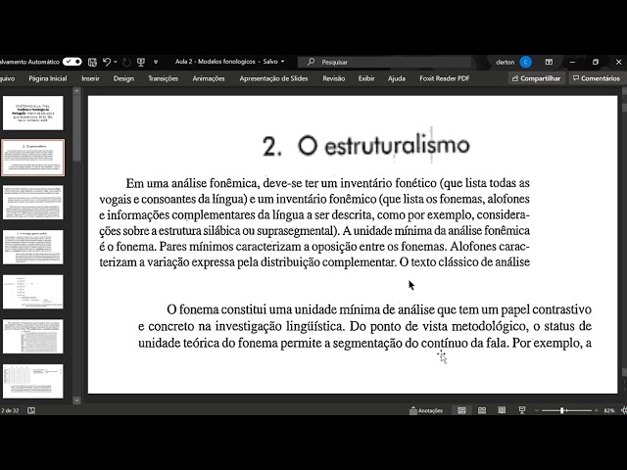Open Customize Quick Access Toolbar dropdown
Image resolution: width=627 pixels, height=470 pixels.
pos(156,62)
